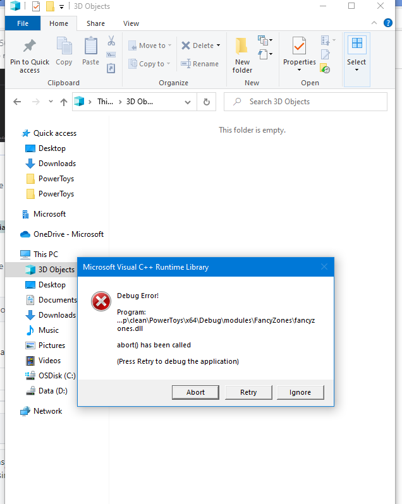Open the File tab
Screen dimensions: 402x504
[23, 23]
